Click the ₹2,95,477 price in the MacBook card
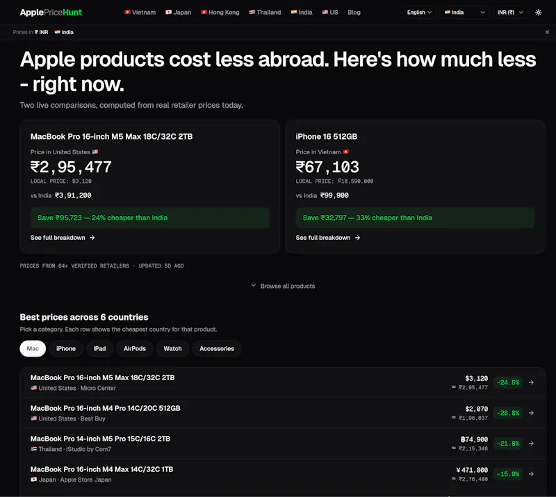Image resolution: width=556 pixels, height=497 pixels. 71,167
